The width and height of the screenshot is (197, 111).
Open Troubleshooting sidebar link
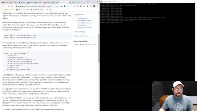80,32
